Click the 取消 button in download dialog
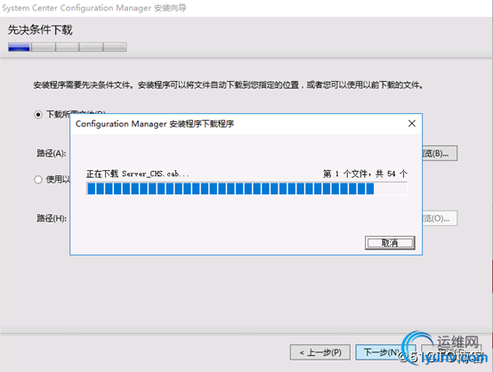 coord(390,243)
